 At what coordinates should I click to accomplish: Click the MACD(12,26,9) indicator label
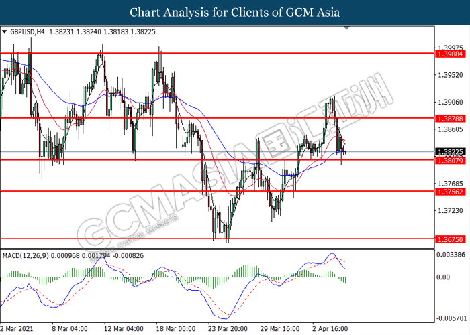(26, 256)
